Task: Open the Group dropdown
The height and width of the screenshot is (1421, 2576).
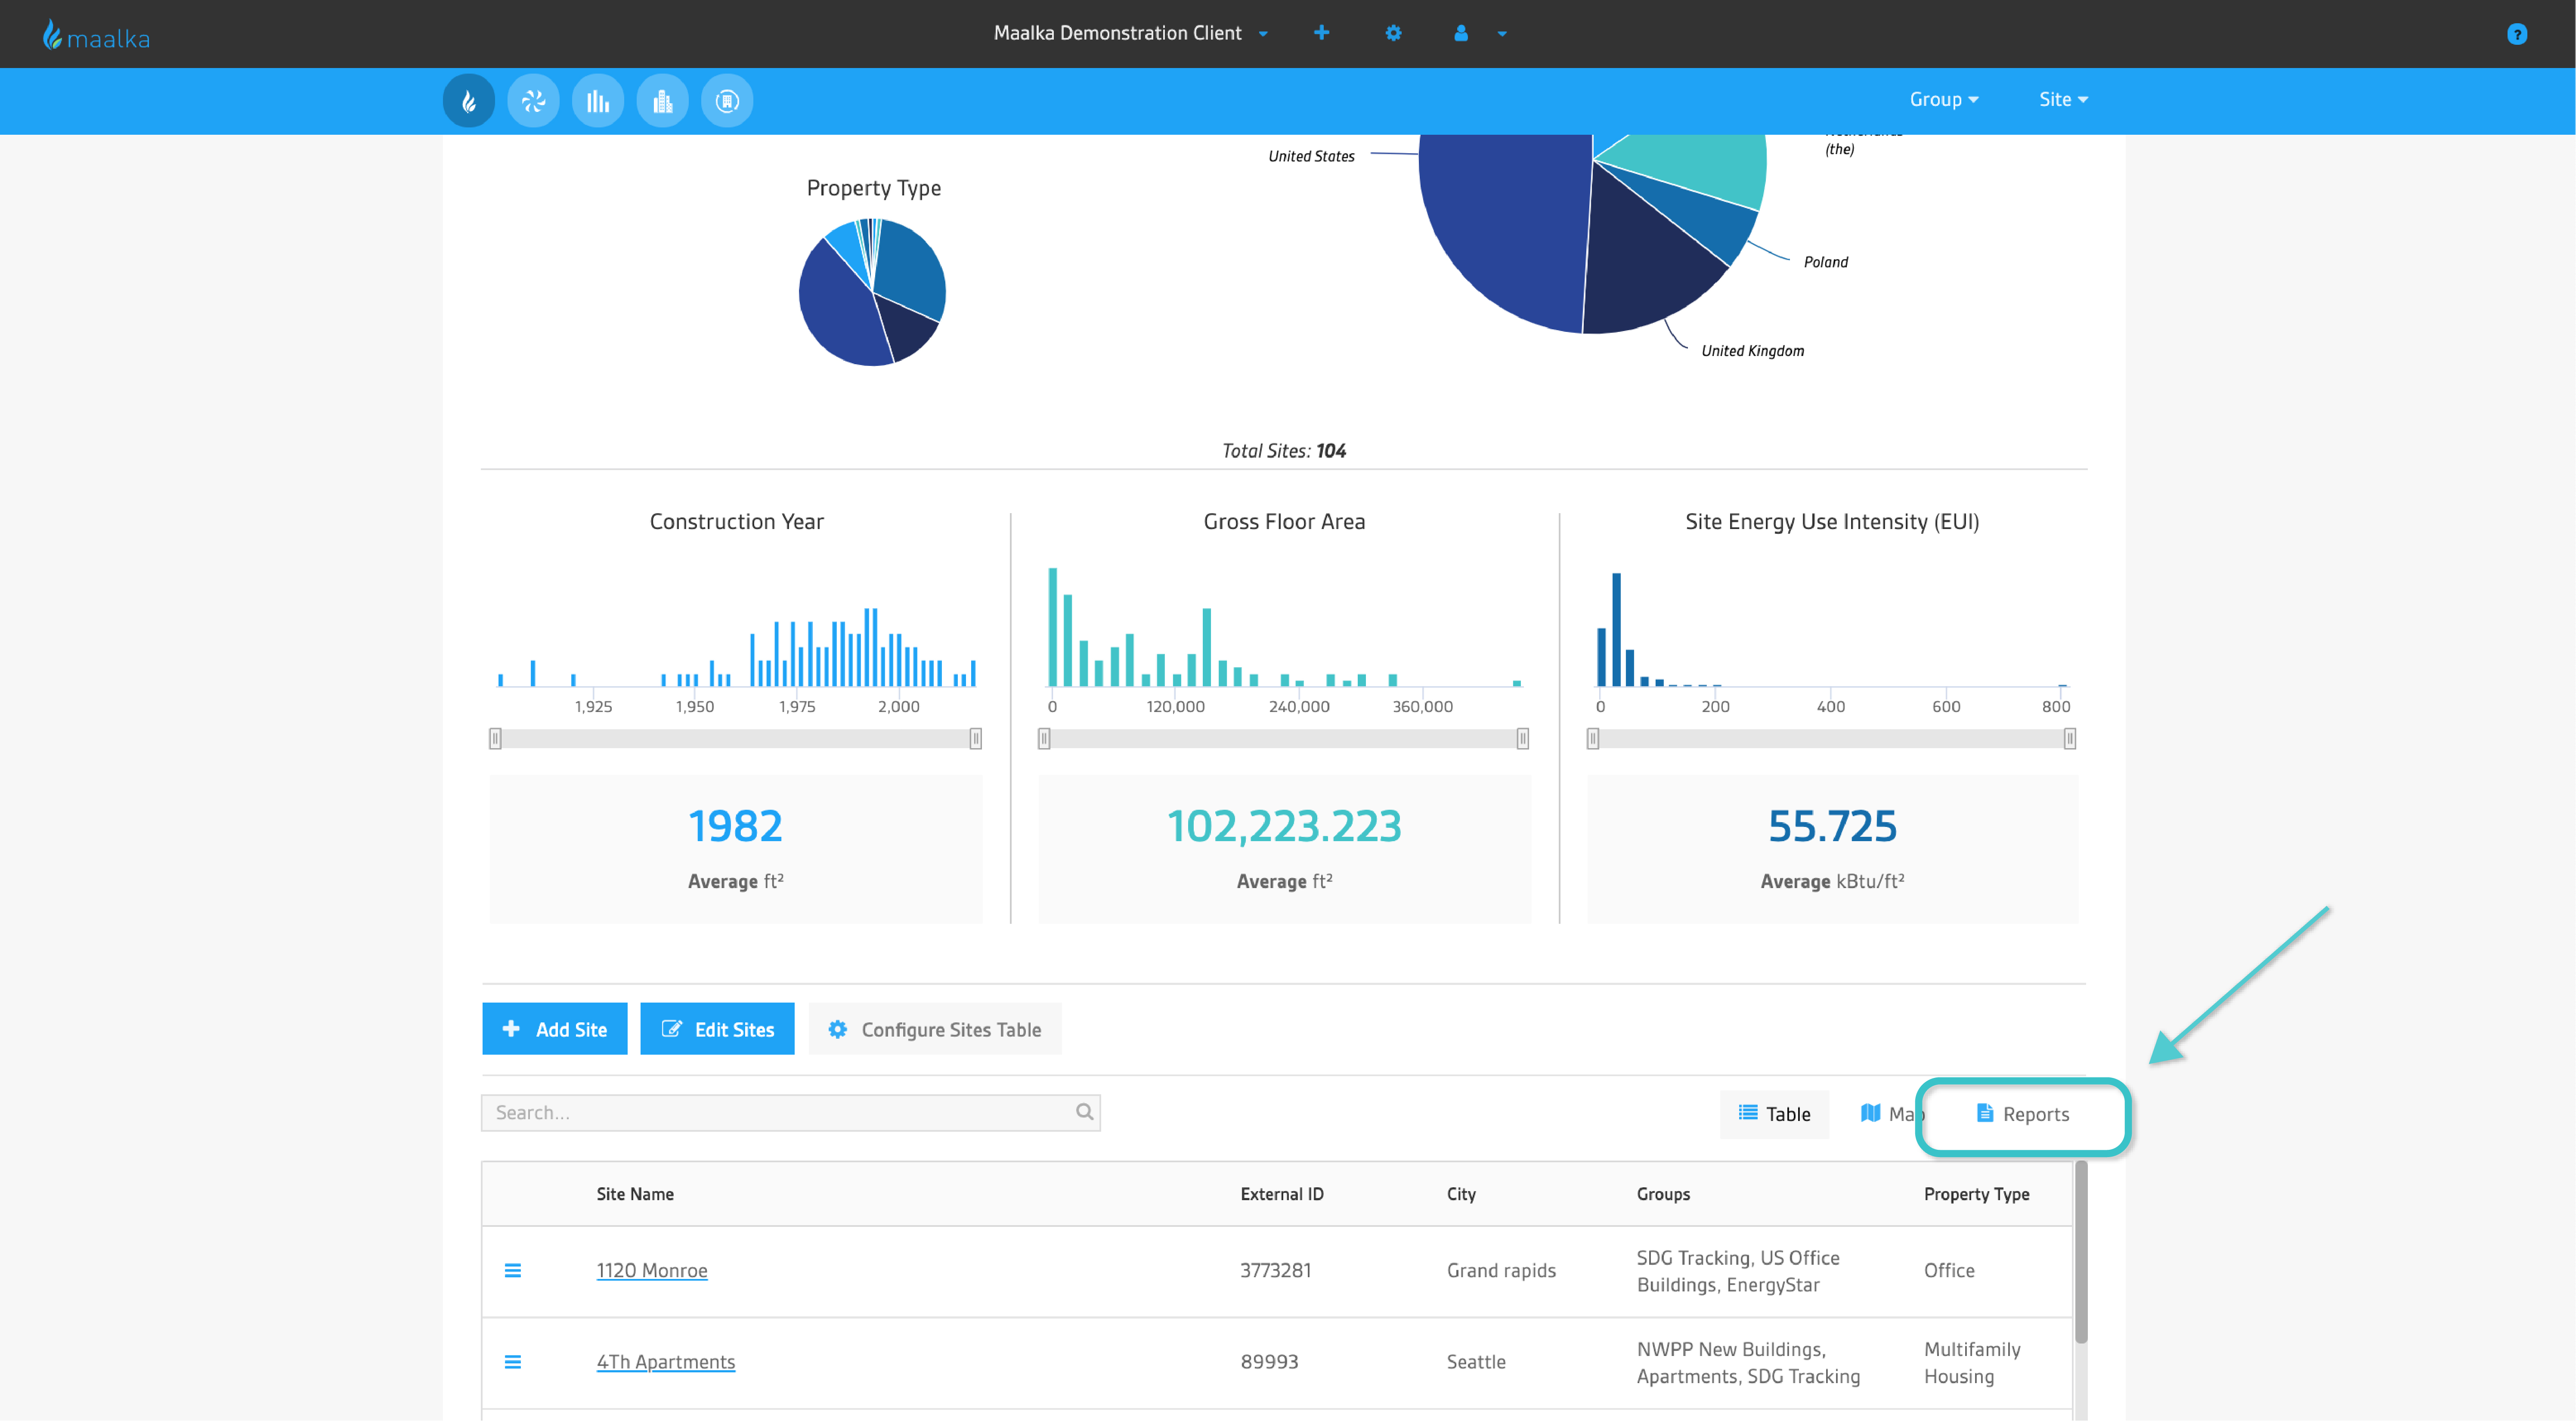Action: coord(1944,99)
